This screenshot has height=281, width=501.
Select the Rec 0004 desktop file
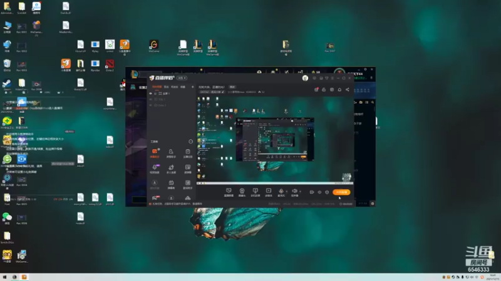[x=21, y=180]
